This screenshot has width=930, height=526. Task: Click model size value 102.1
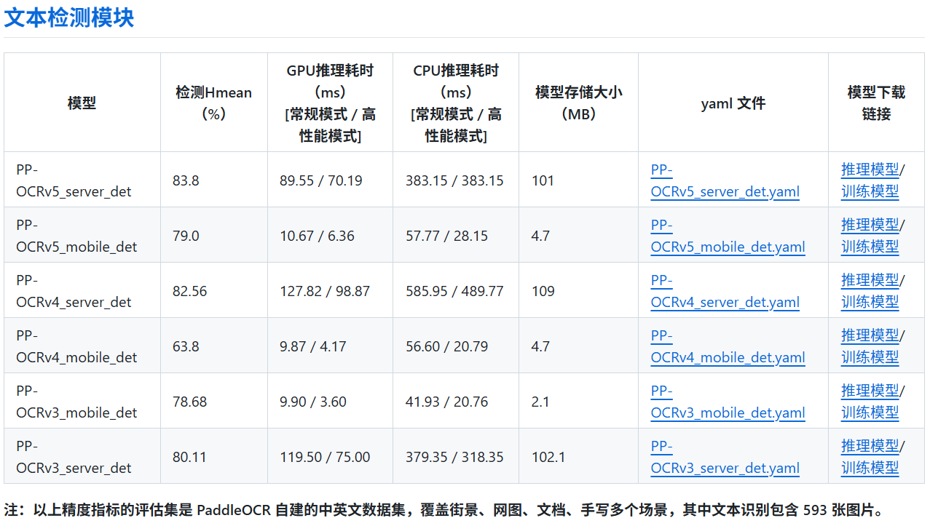tap(548, 457)
